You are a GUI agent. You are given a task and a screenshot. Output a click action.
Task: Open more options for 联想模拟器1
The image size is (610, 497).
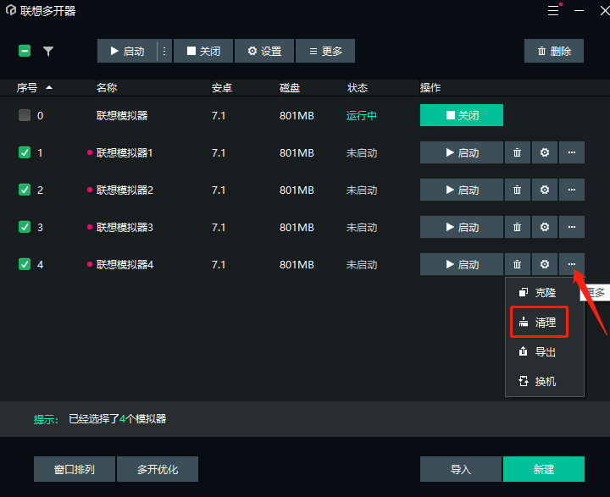[572, 152]
